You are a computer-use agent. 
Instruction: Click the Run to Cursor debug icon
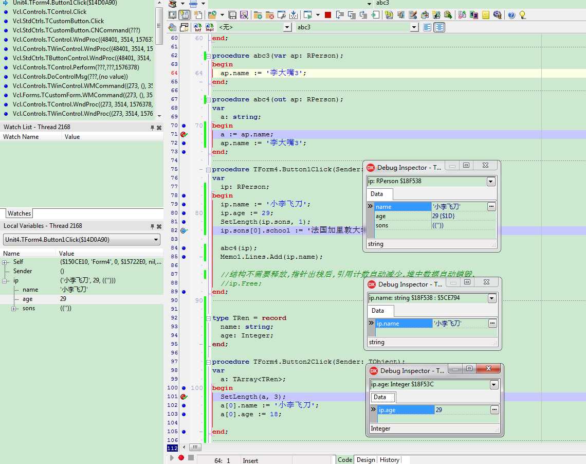click(x=375, y=15)
